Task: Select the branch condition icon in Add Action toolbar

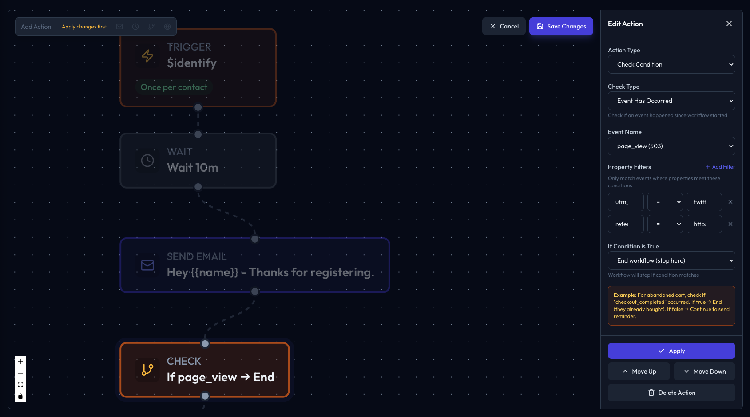Action: coord(151,27)
